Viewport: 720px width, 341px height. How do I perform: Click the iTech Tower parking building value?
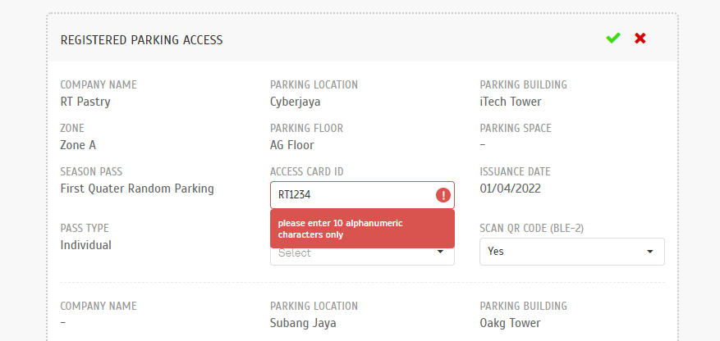[x=511, y=102]
